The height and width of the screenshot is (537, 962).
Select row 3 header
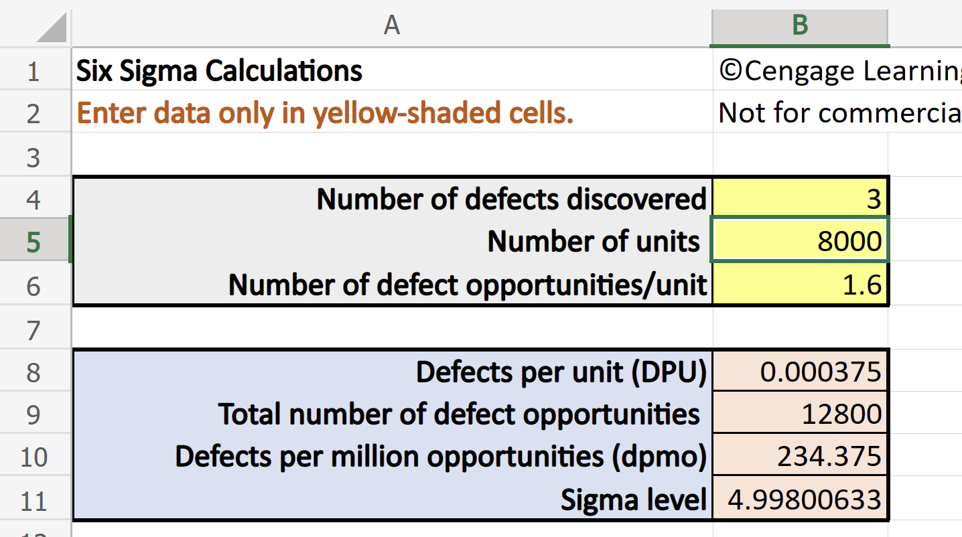[33, 158]
